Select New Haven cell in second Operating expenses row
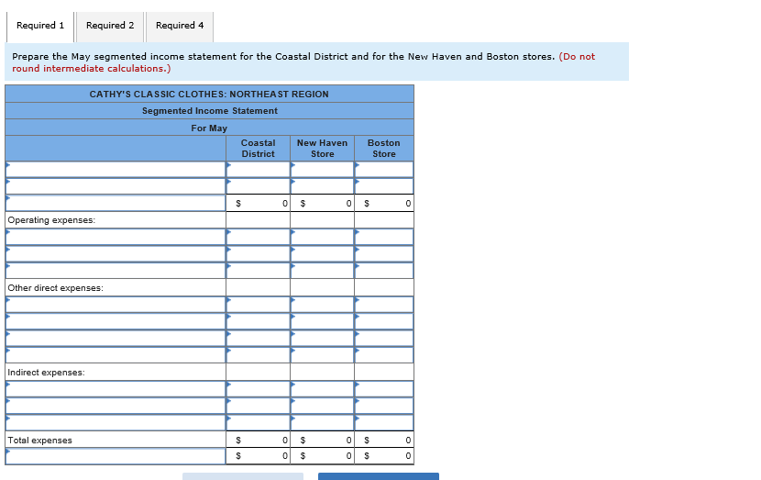This screenshot has height=480, width=761. click(x=322, y=254)
